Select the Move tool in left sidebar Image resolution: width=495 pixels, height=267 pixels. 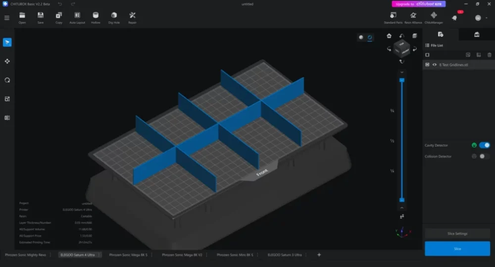click(x=7, y=61)
